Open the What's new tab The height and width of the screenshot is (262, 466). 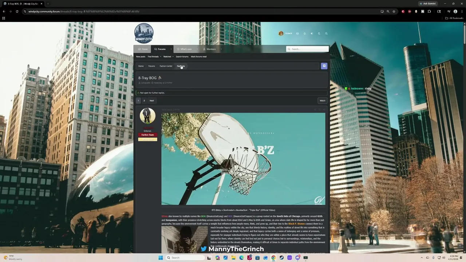(184, 49)
